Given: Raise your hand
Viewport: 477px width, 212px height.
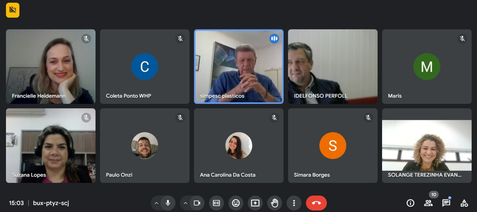Looking at the screenshot, I should click(x=274, y=203).
